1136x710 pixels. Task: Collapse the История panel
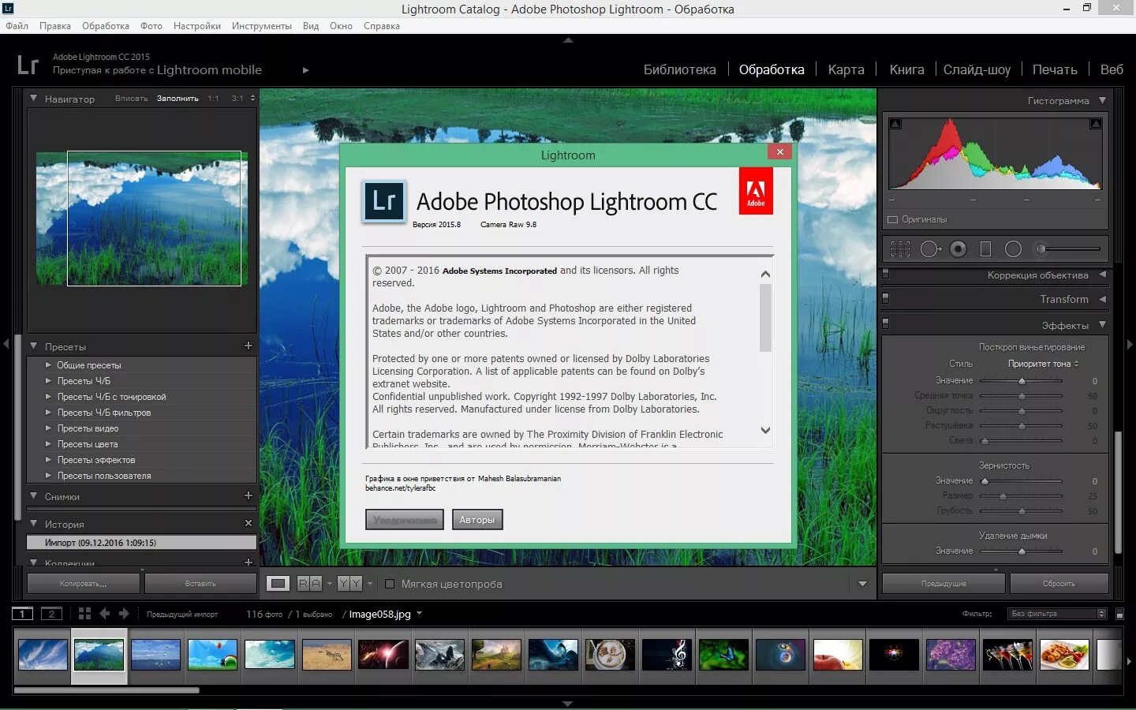click(34, 523)
